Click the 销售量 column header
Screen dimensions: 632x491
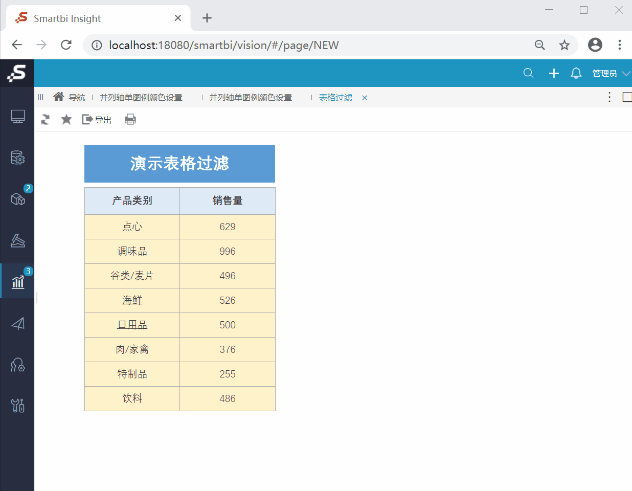228,201
